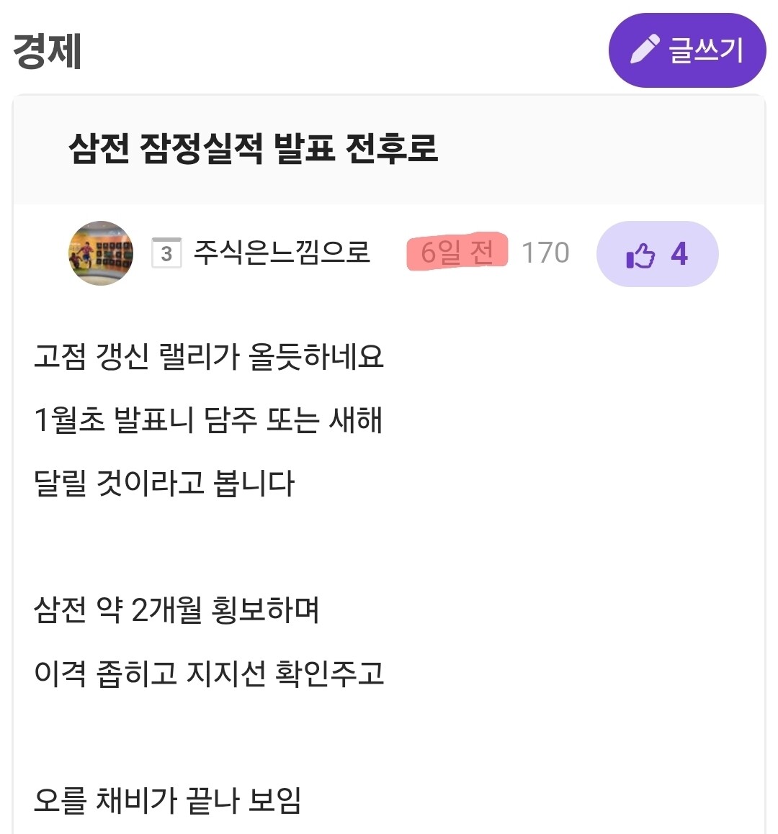Select the post title 삼전 잠정실적 발표 전후로
This screenshot has height=834, width=778.
(x=254, y=148)
